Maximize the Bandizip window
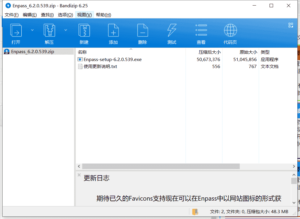Image resolution: width=300 pixels, height=219 pixels. 271,6
